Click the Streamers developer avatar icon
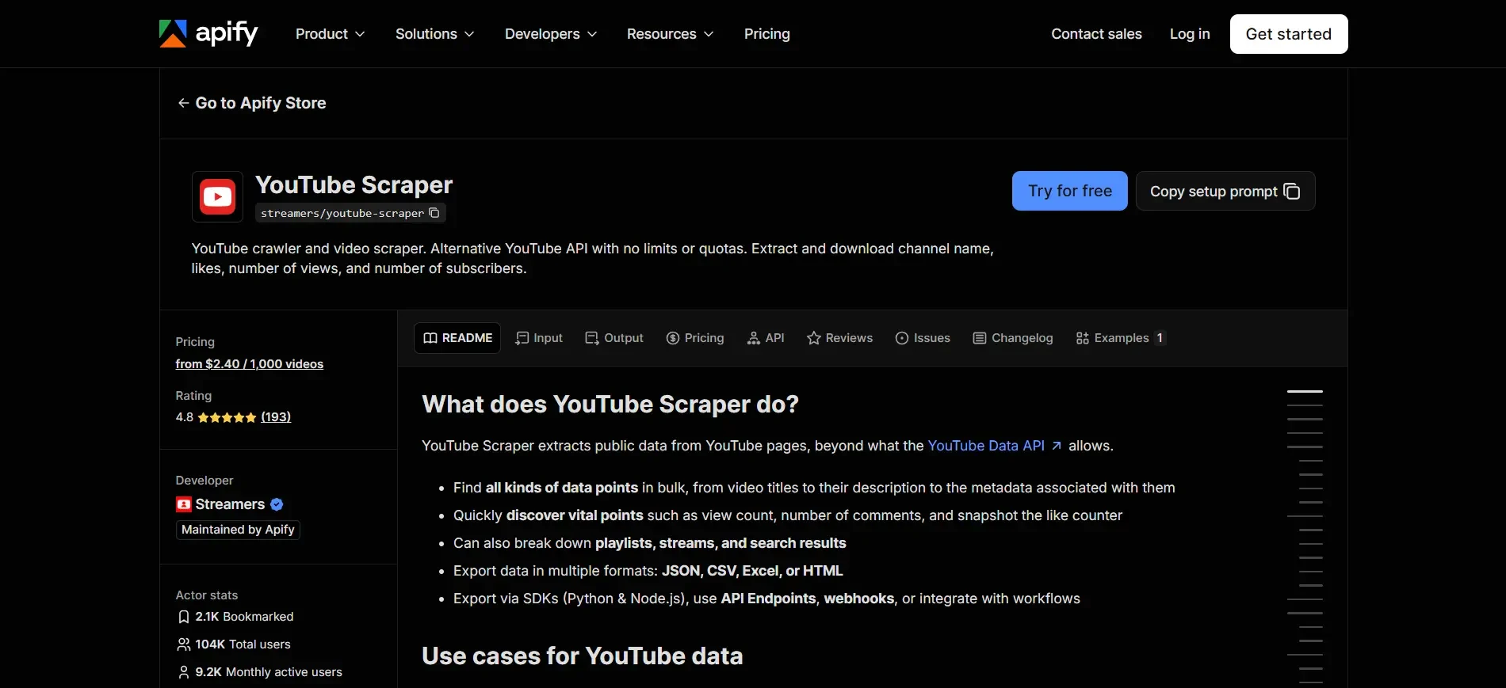Screen dimensions: 1506x688 [184, 504]
